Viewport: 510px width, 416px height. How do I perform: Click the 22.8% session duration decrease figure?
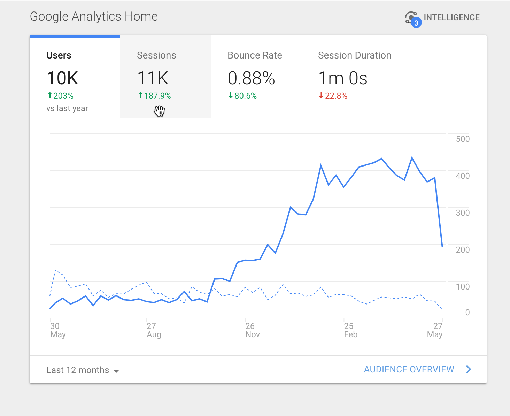click(x=333, y=96)
